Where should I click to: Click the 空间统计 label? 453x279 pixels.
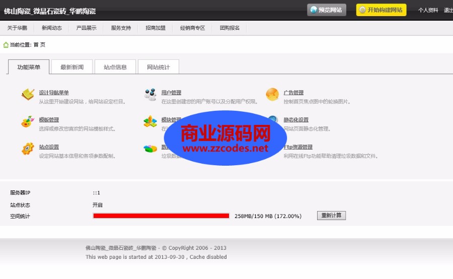click(20, 216)
